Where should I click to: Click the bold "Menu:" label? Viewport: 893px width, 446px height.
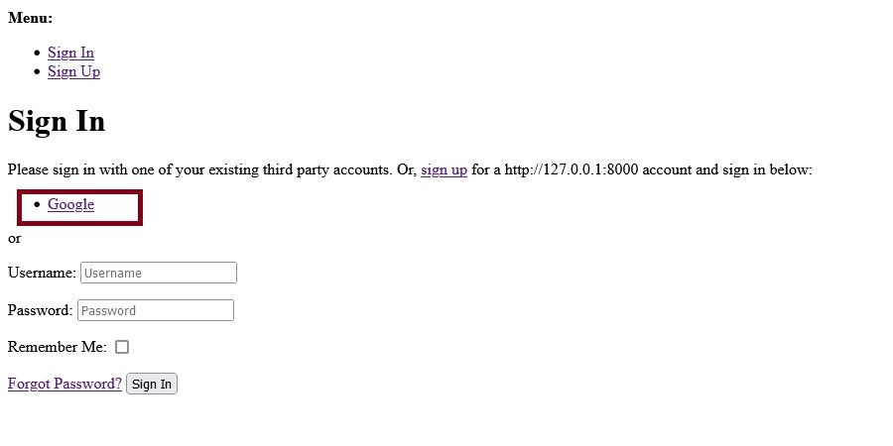point(31,18)
